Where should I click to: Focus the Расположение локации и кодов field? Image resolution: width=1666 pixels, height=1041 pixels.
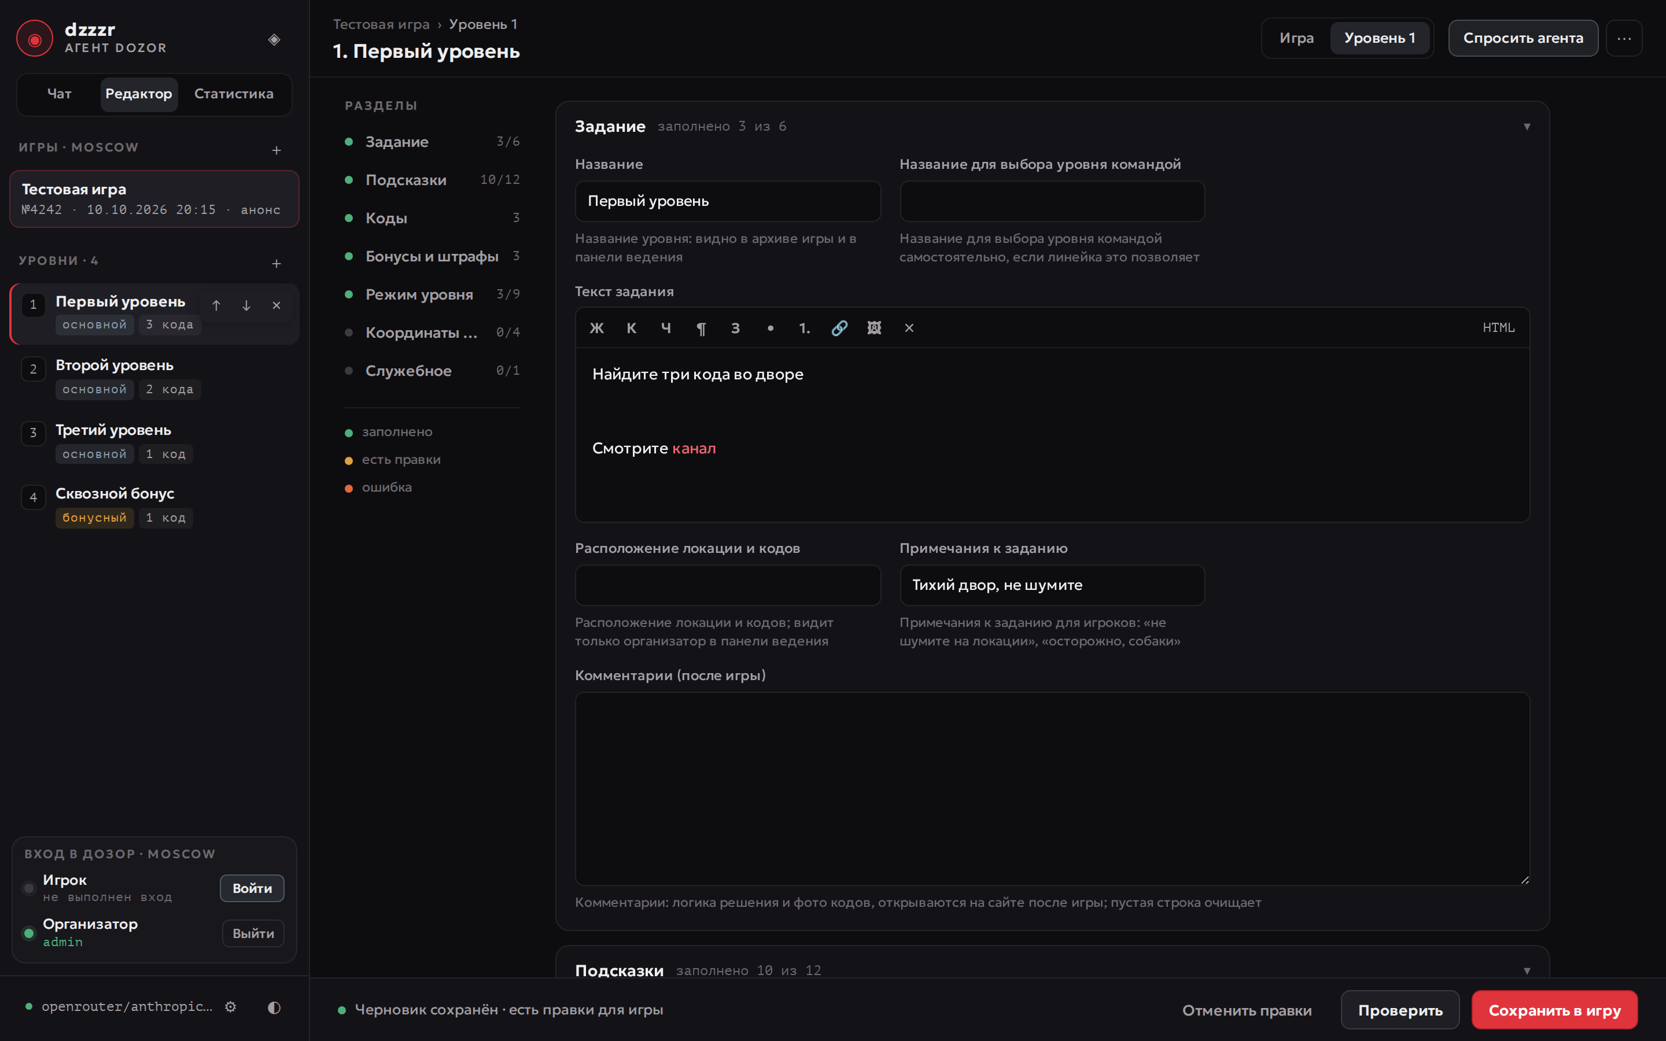728,585
